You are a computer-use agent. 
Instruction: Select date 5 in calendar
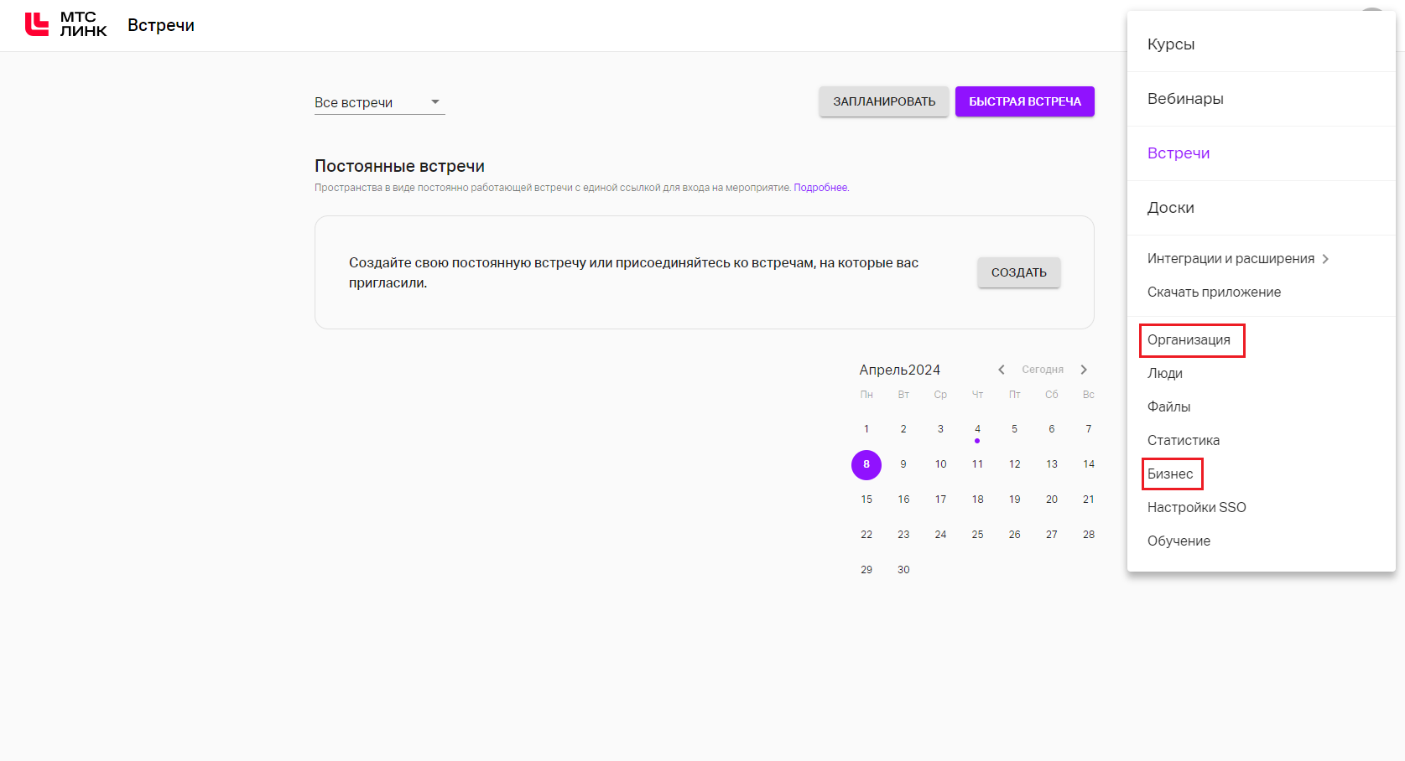point(1014,429)
